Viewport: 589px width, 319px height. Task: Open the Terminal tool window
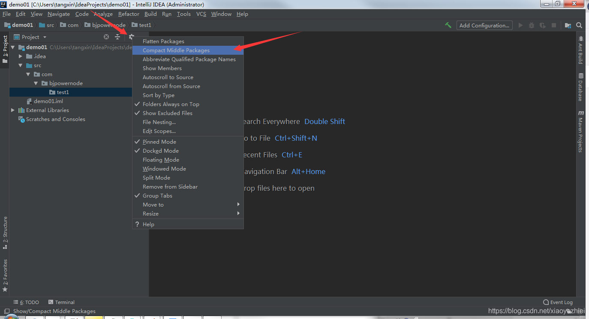pyautogui.click(x=61, y=302)
